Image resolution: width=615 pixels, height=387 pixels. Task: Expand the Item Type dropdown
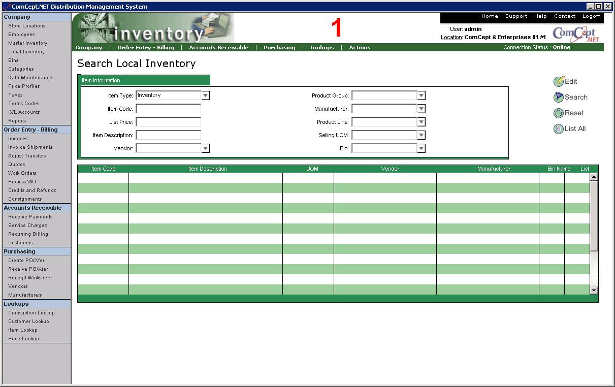(205, 95)
